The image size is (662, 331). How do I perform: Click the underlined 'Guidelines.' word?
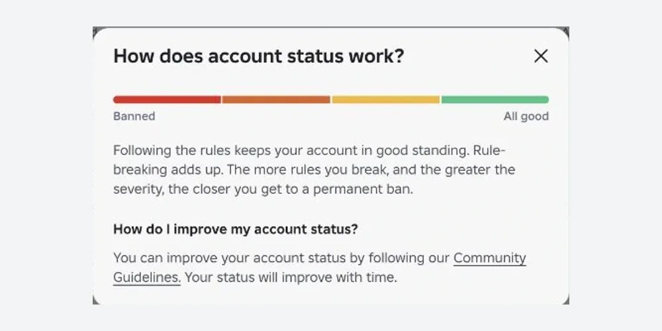pyautogui.click(x=147, y=278)
